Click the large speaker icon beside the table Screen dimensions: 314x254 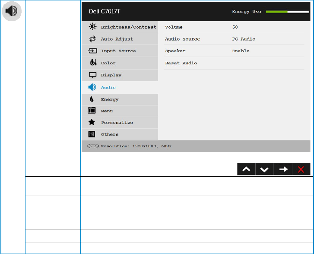coord(12,11)
